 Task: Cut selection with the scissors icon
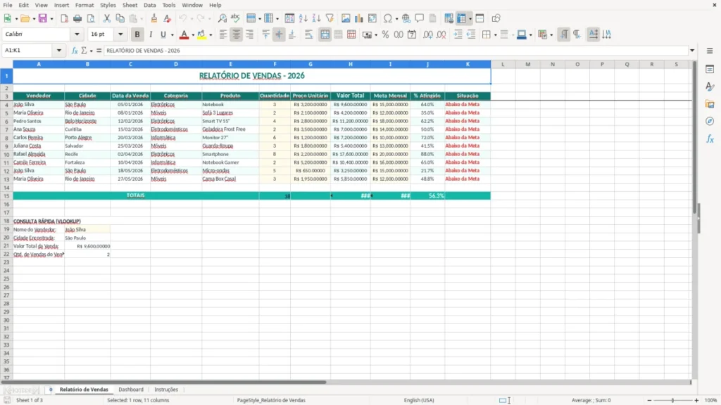coord(107,18)
